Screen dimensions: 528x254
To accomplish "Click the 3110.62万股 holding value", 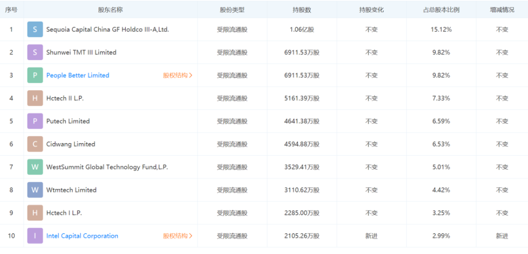I will tap(301, 190).
